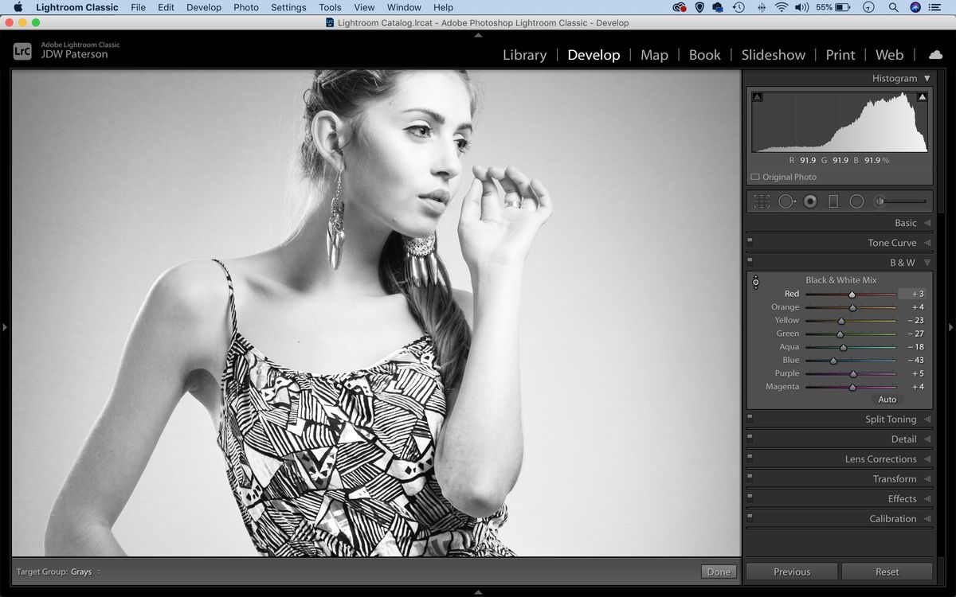Image resolution: width=956 pixels, height=597 pixels.
Task: Reveal the filmstrip via the bottom arrow
Action: [478, 592]
